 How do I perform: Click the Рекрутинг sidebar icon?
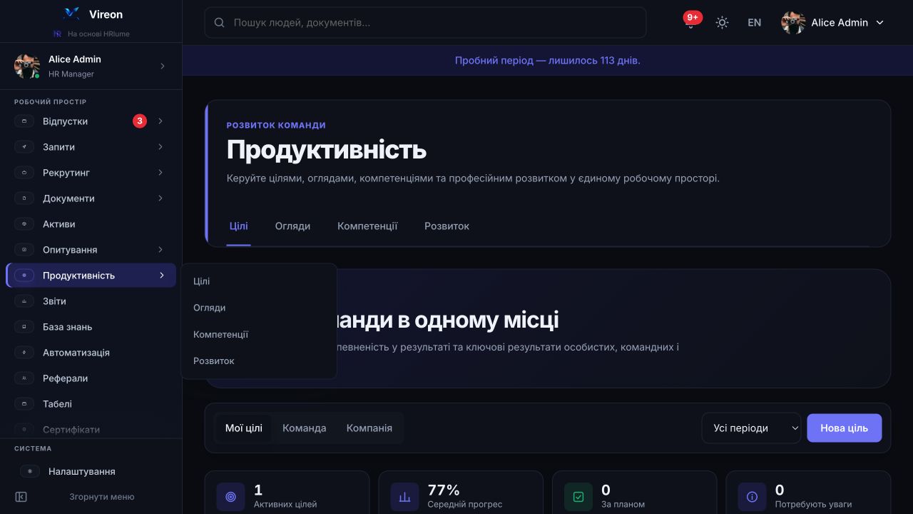point(24,173)
